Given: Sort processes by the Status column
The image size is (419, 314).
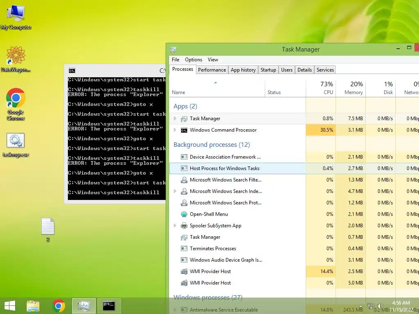Looking at the screenshot, I should coord(285,88).
